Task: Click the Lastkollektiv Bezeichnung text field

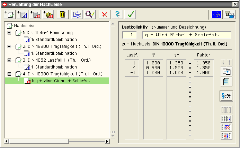Action: [187, 35]
